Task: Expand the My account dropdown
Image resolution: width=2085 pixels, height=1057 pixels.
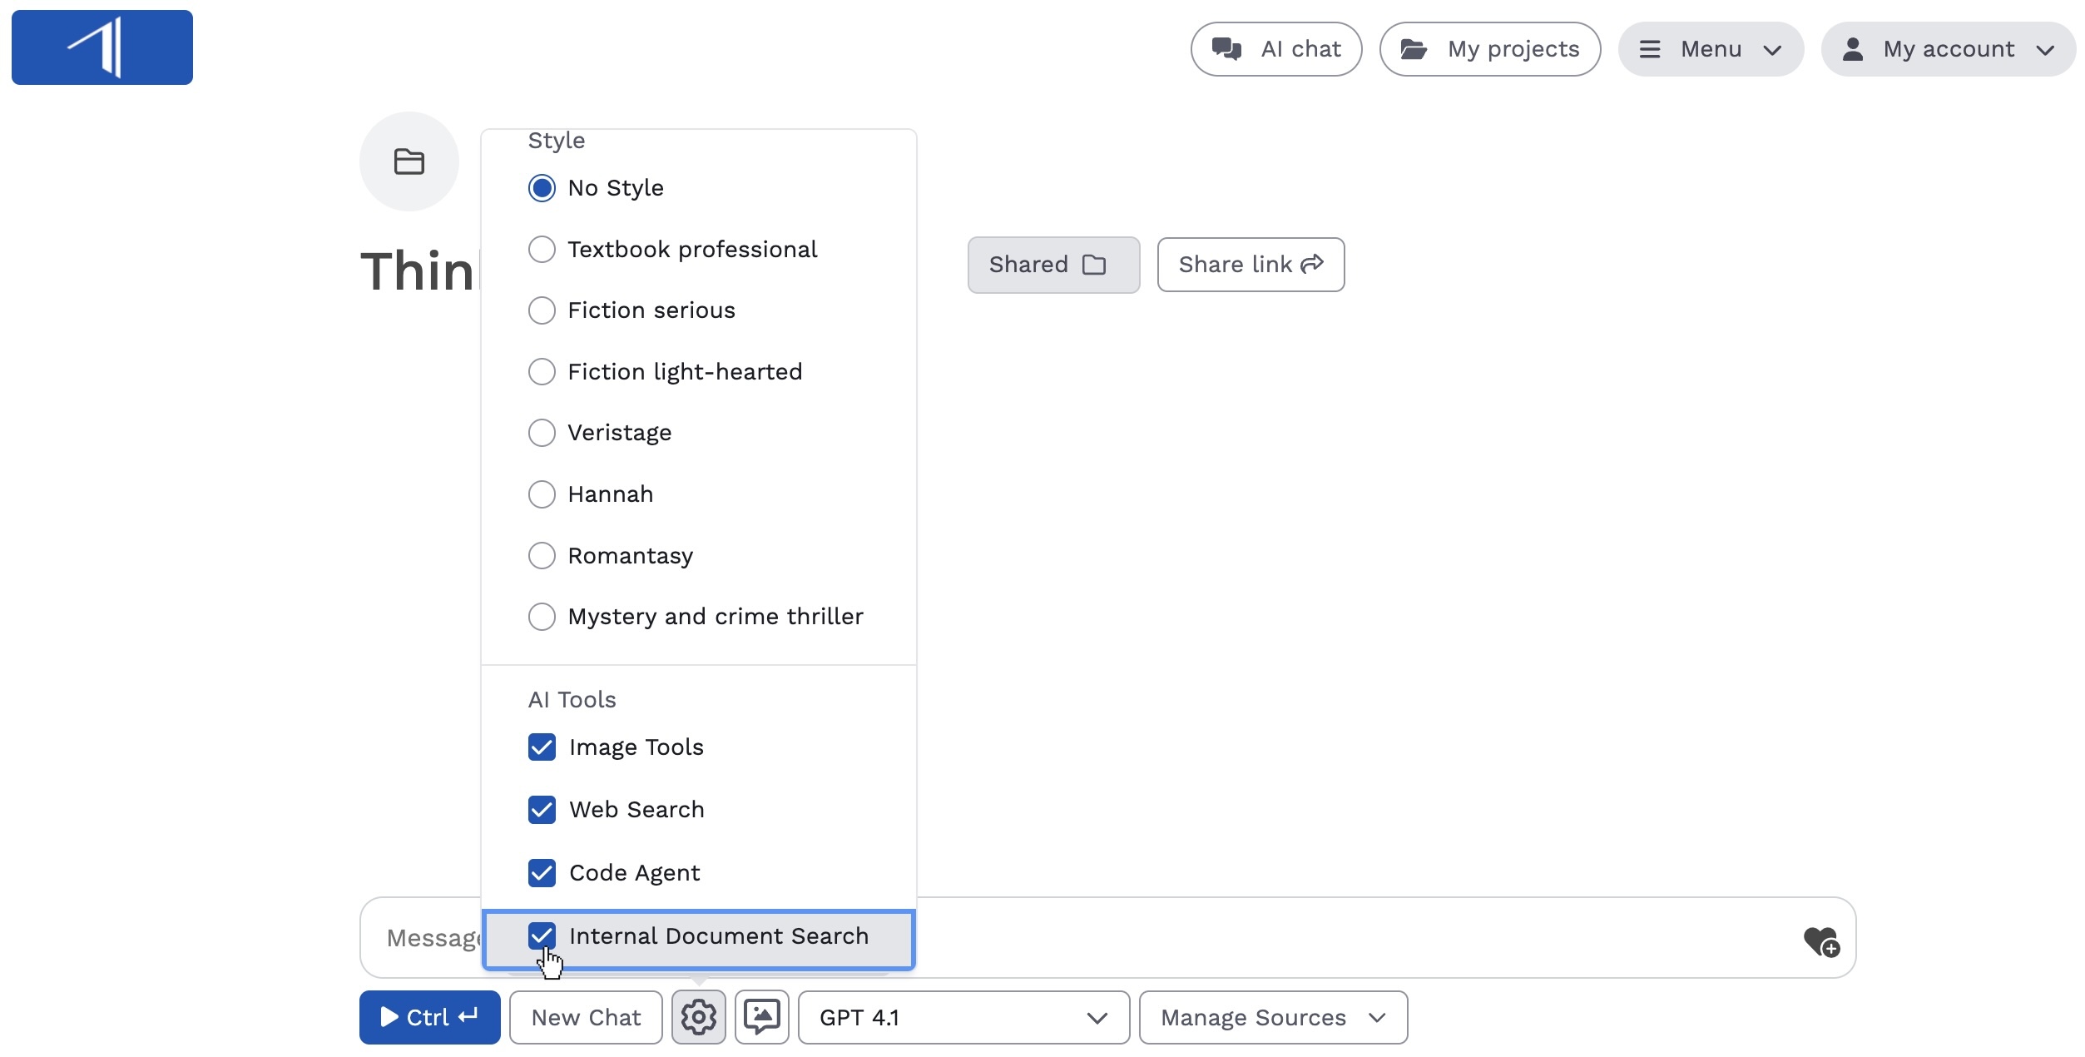Action: (1949, 49)
